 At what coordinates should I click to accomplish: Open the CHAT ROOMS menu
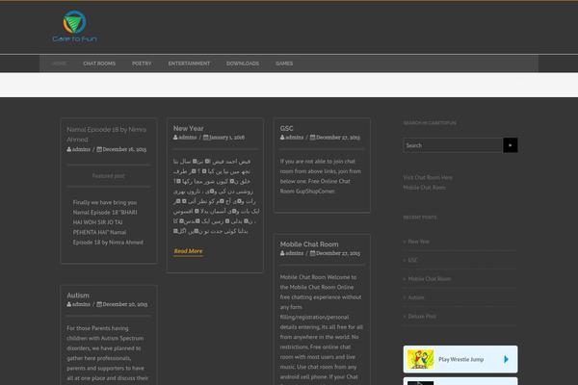tap(99, 64)
